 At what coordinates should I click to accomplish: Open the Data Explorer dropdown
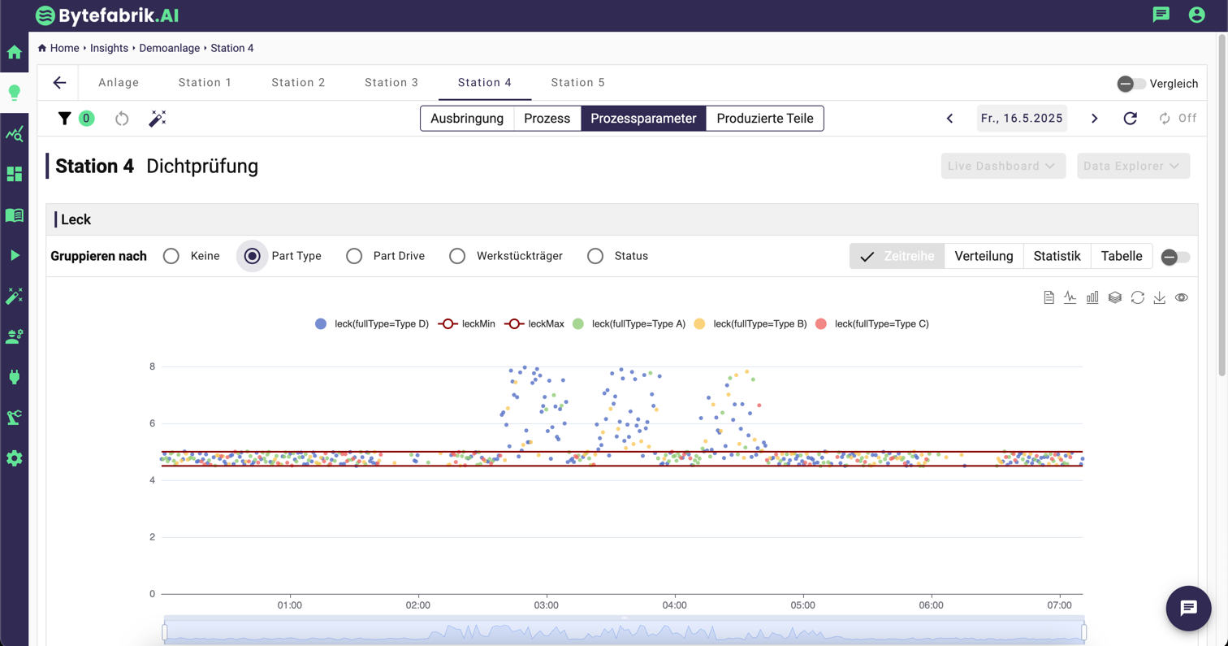click(1133, 166)
